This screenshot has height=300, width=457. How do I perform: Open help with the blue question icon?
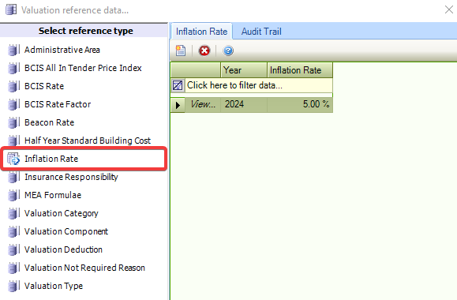[228, 51]
